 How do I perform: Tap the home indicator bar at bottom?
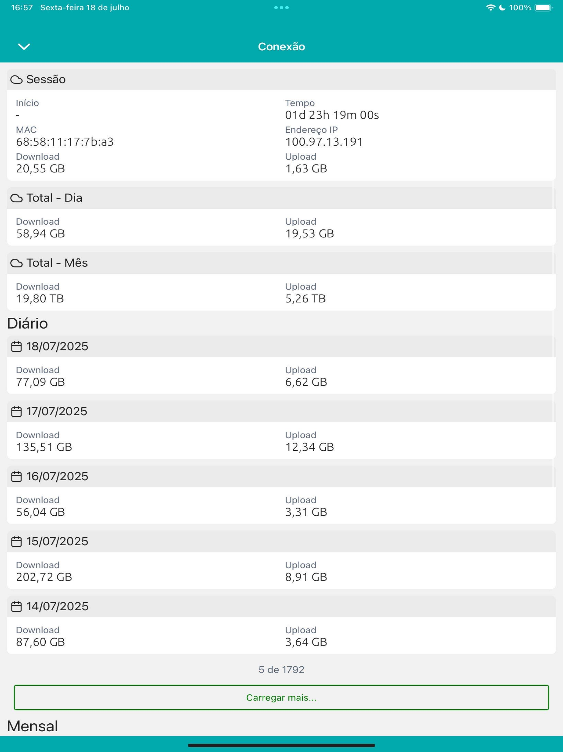pyautogui.click(x=281, y=746)
